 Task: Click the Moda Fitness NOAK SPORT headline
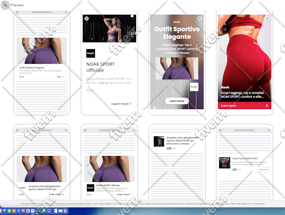(x=245, y=158)
